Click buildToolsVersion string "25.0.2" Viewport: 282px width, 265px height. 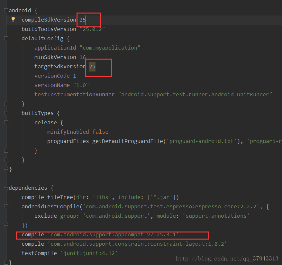[x=92, y=29]
